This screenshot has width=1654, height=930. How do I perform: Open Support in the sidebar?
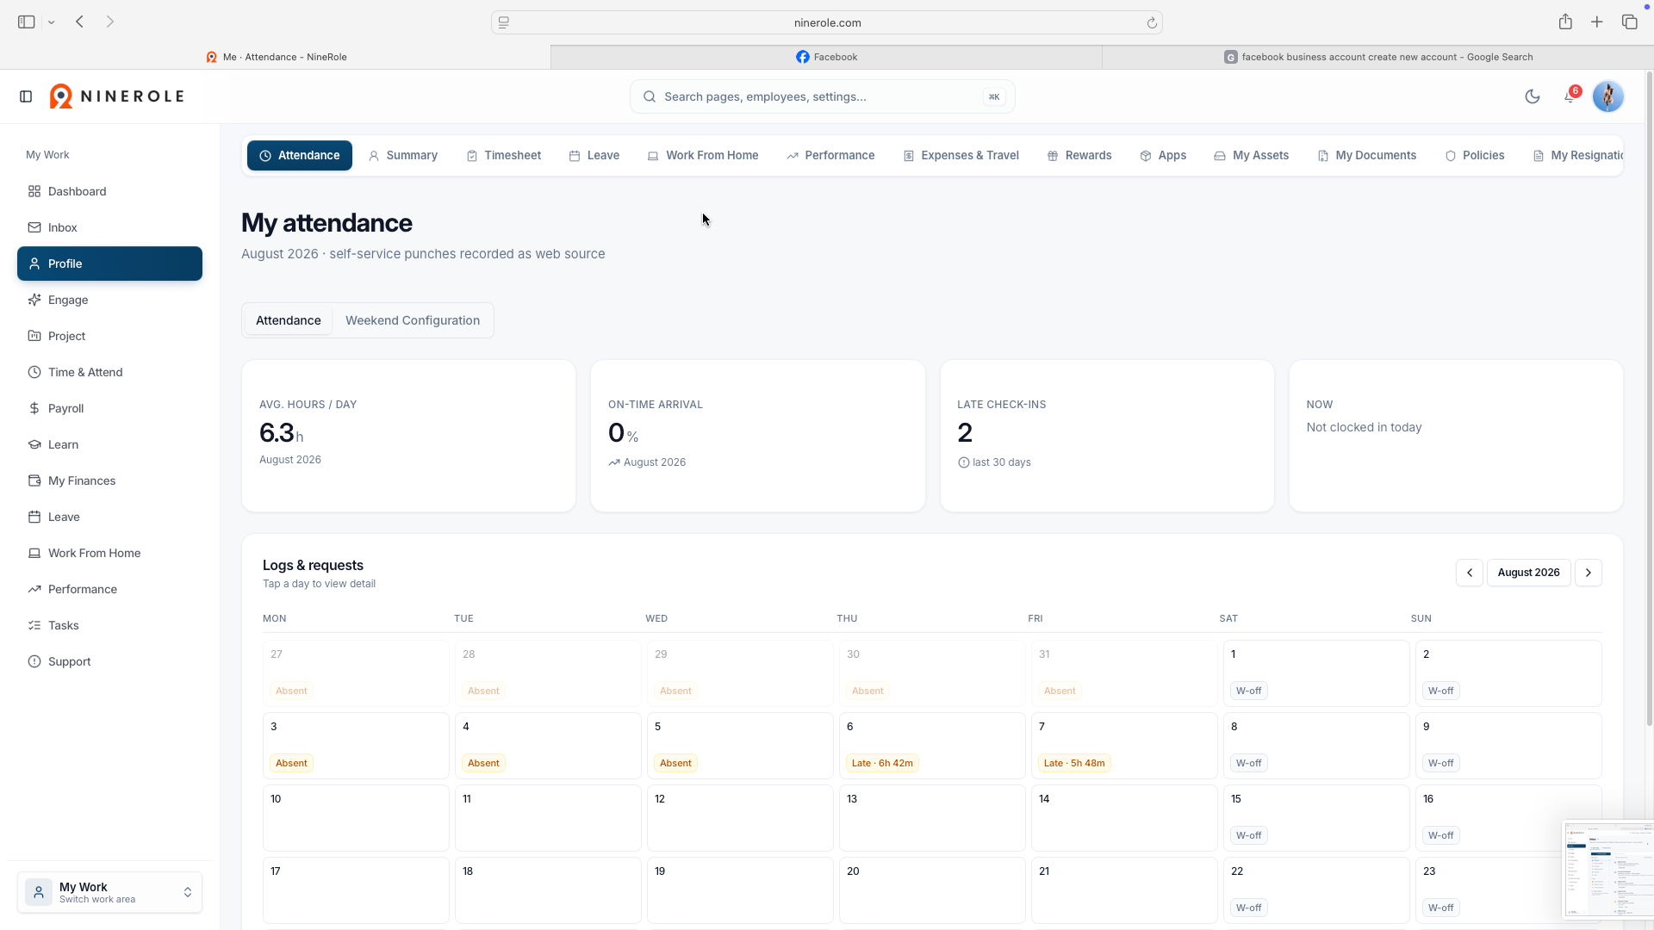pyautogui.click(x=109, y=661)
